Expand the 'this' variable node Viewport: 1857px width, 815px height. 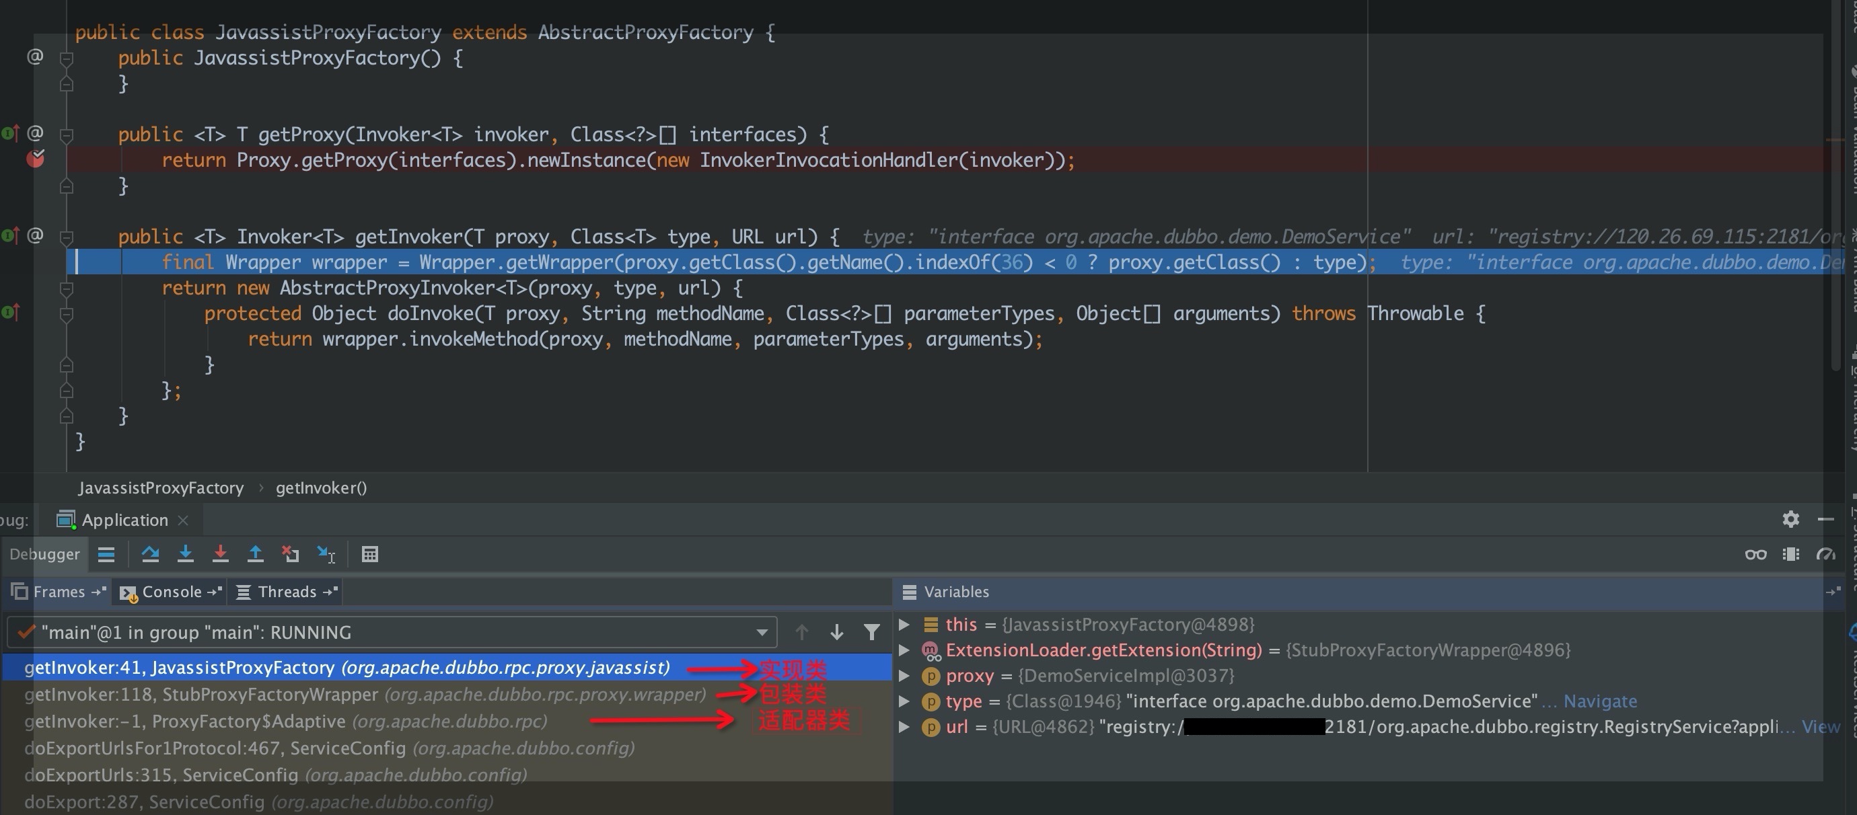(905, 625)
